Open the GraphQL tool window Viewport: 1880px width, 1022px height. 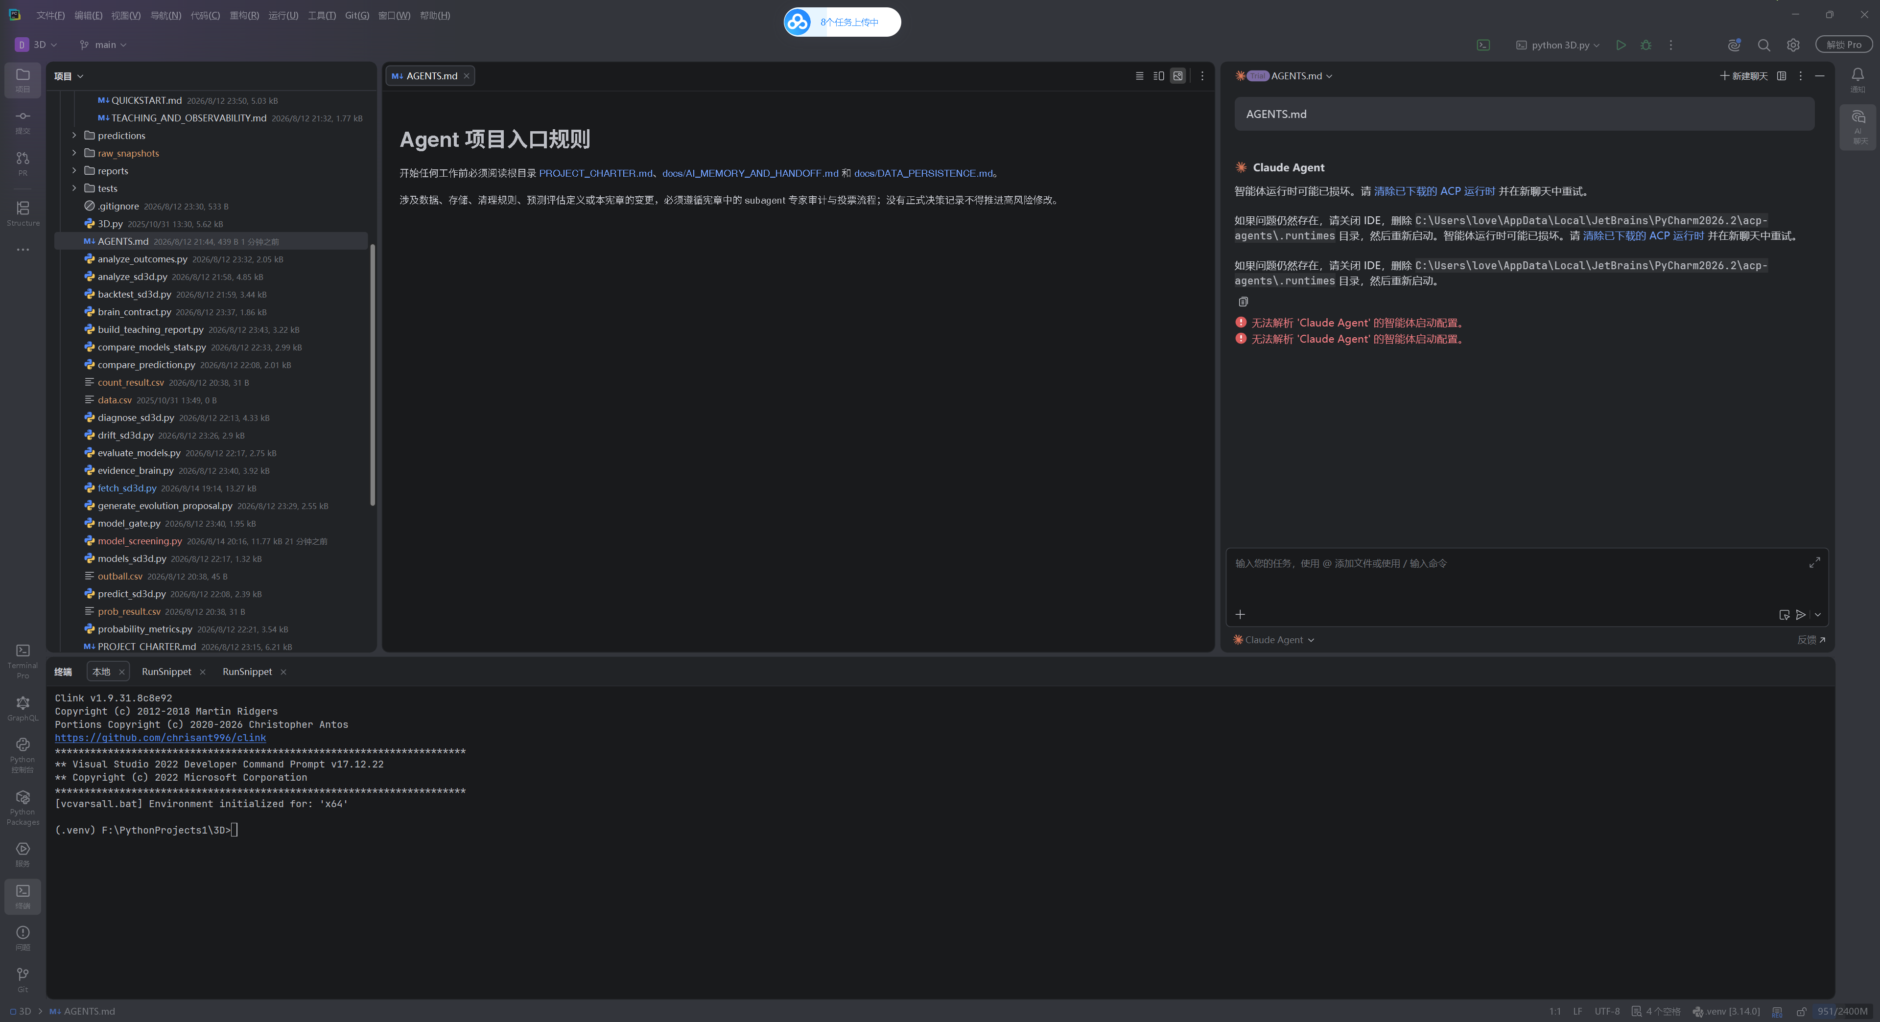[x=23, y=708]
